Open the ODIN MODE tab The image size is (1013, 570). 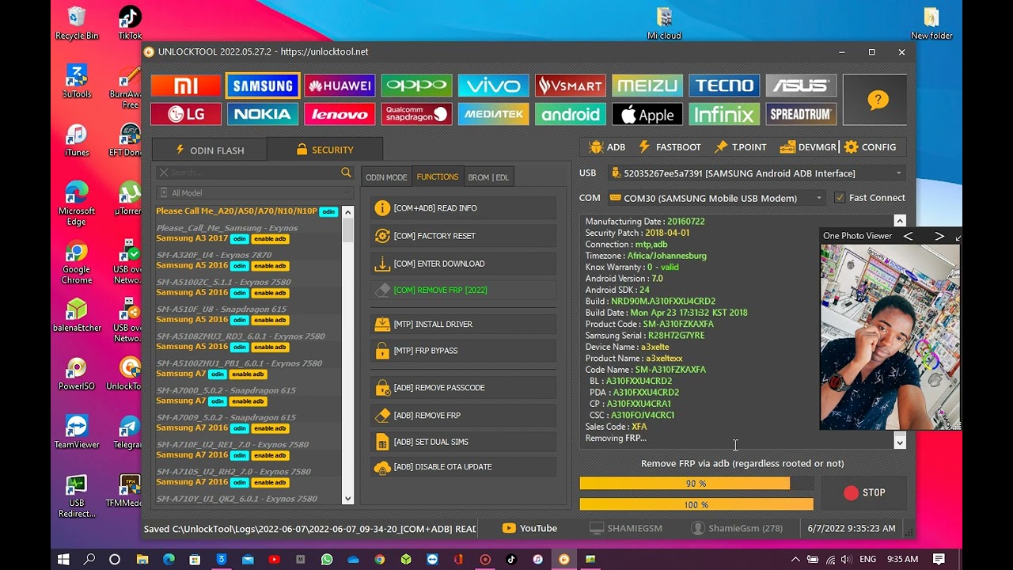coord(386,177)
